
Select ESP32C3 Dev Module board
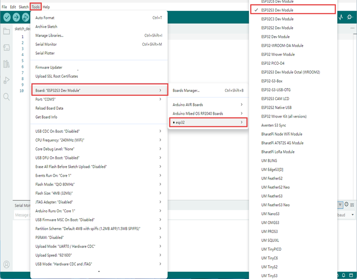pyautogui.click(x=293, y=19)
